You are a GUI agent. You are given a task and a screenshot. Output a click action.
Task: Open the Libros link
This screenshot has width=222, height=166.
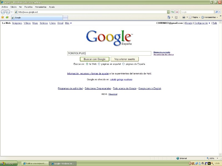click(x=52, y=23)
